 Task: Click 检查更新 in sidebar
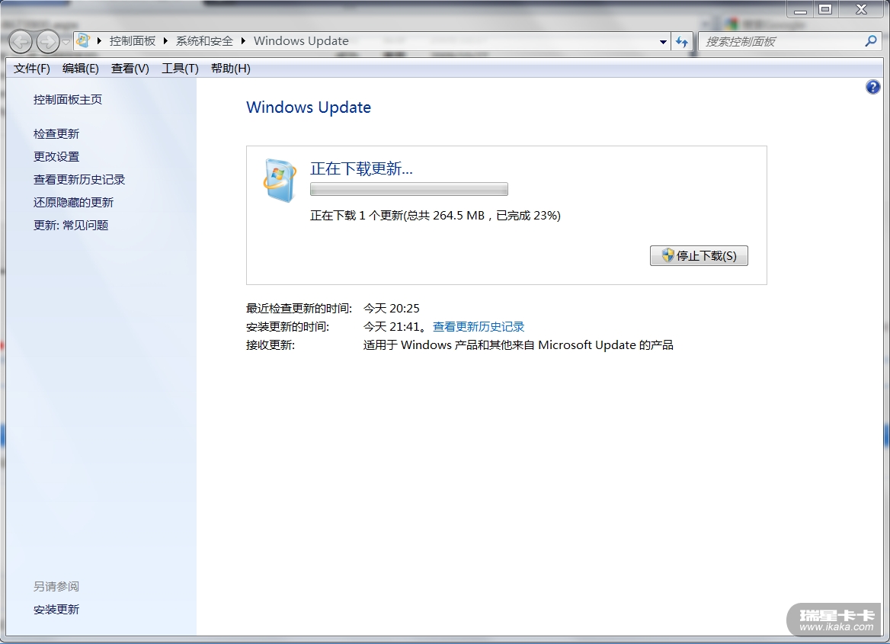click(56, 133)
